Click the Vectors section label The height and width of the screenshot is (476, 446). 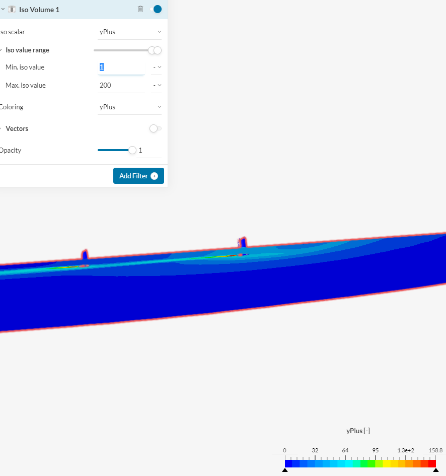pyautogui.click(x=17, y=129)
